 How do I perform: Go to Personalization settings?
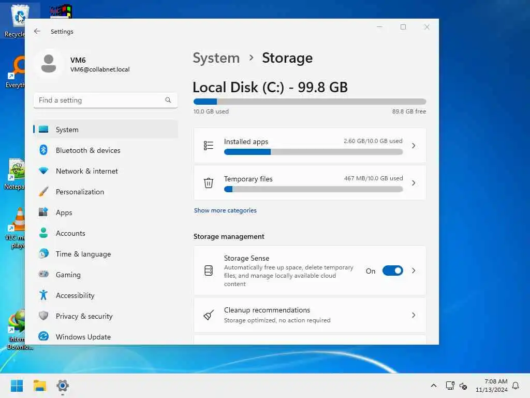click(x=106, y=192)
